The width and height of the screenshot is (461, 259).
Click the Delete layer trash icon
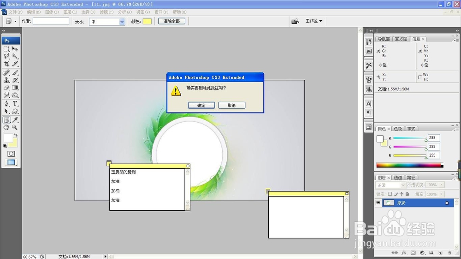pyautogui.click(x=449, y=253)
